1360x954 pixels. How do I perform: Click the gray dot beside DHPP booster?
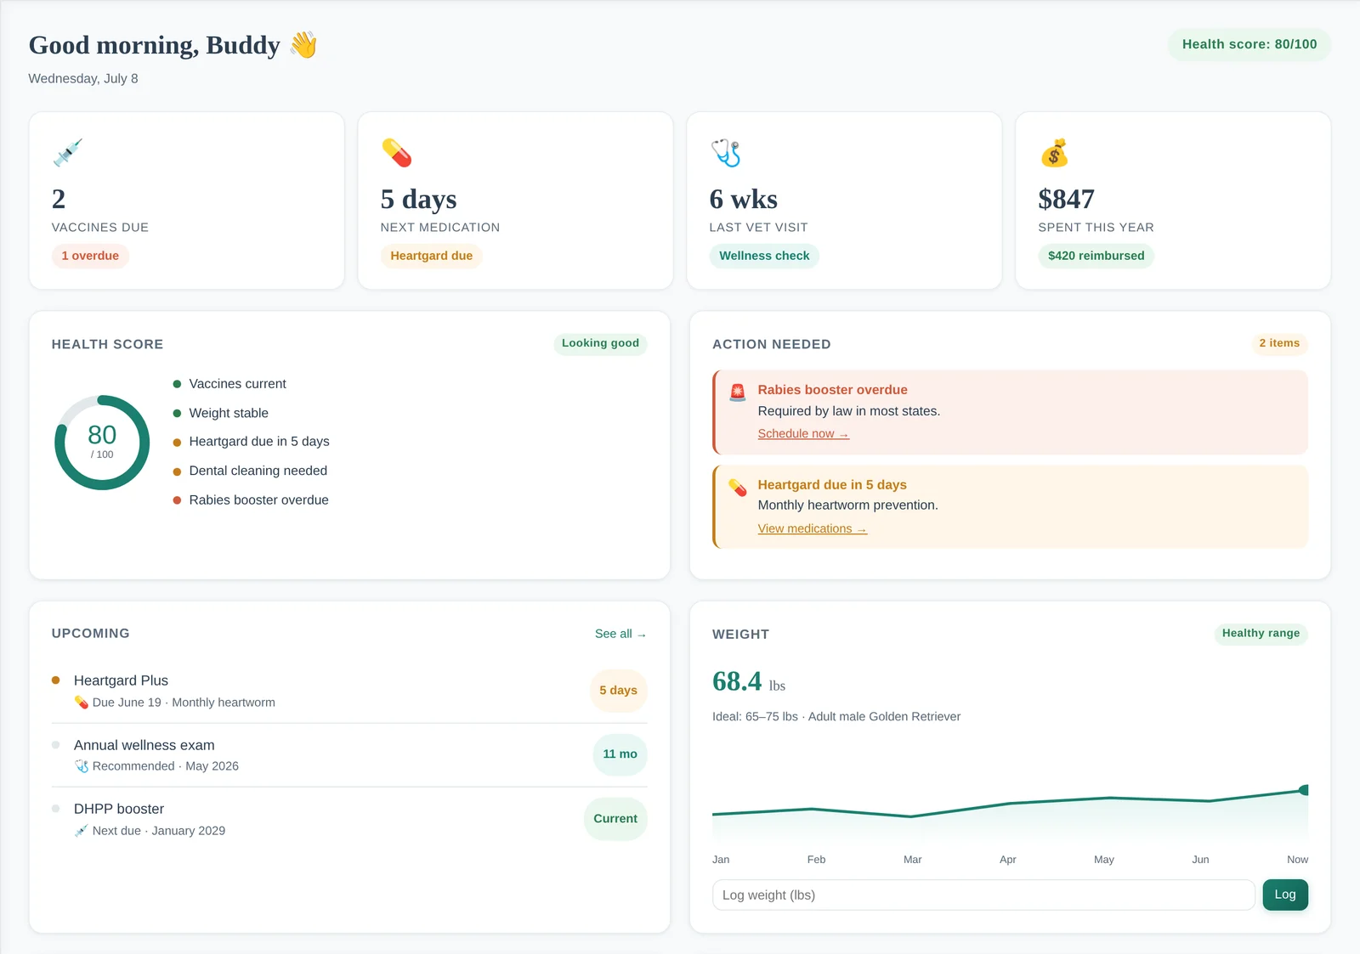[56, 809]
